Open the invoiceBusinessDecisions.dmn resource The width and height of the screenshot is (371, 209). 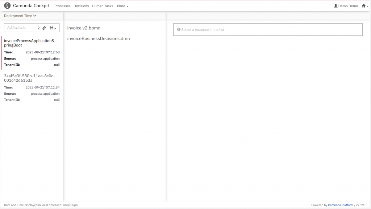pos(99,38)
